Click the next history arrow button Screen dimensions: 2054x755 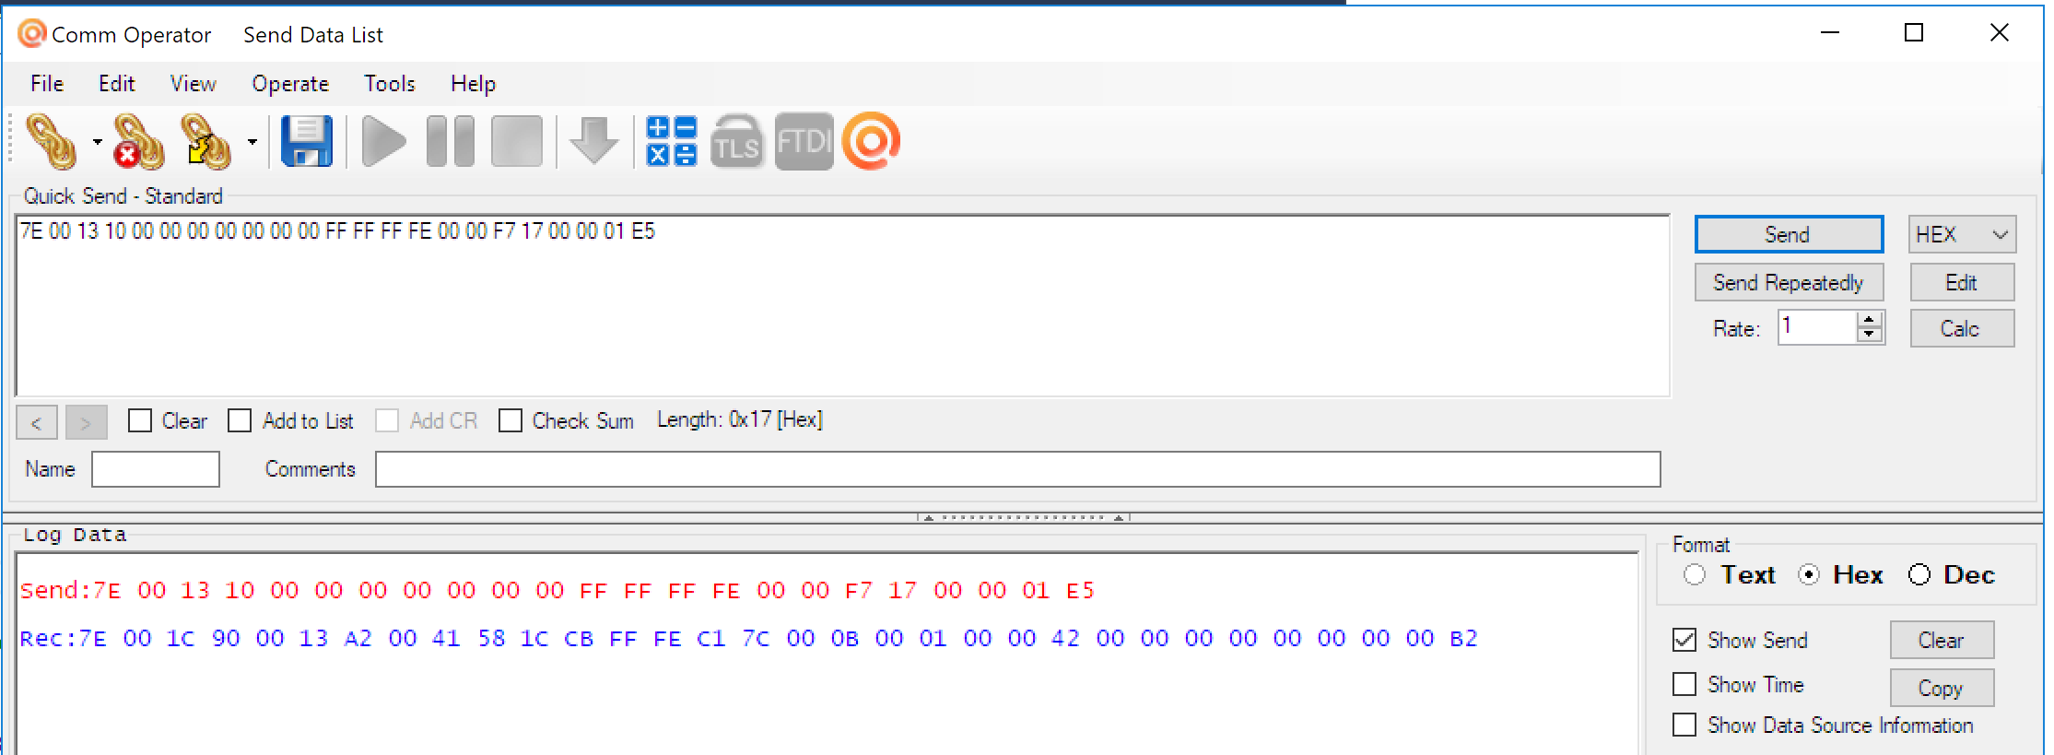[86, 422]
